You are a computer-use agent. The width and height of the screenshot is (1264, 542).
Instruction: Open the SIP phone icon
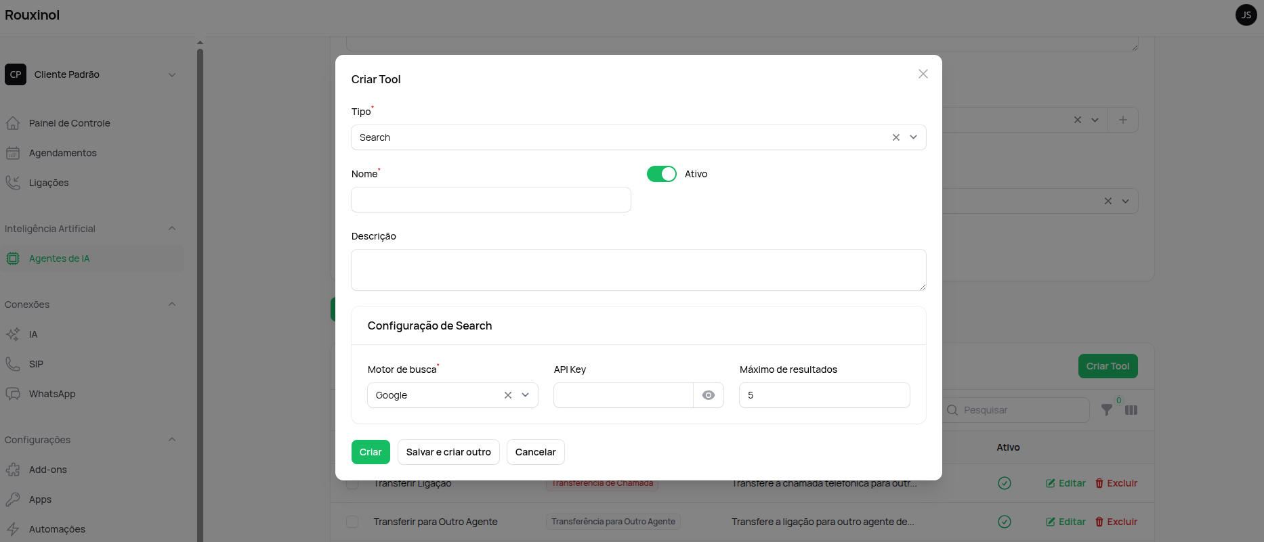click(x=13, y=364)
